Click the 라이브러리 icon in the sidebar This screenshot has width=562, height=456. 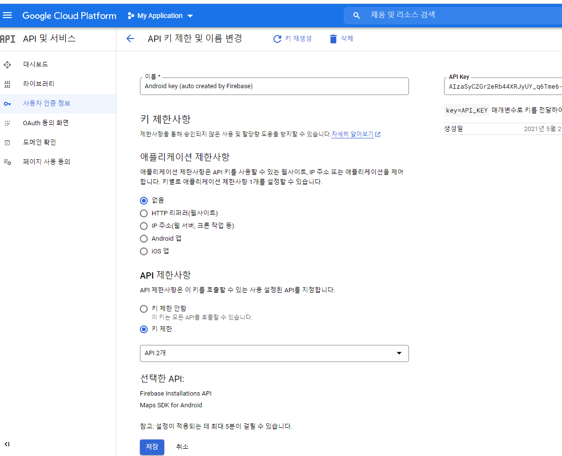[7, 84]
